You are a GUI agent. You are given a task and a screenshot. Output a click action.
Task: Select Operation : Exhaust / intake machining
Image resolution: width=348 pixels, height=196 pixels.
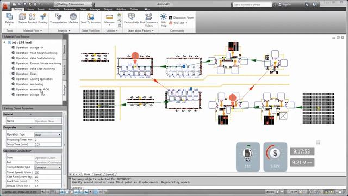(x=39, y=63)
